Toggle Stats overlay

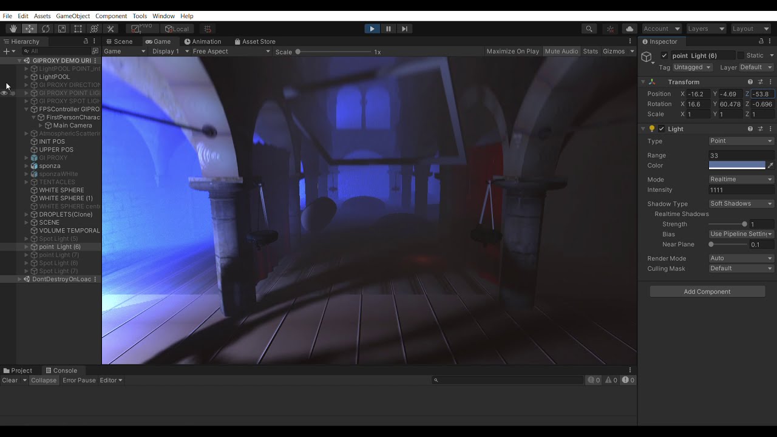click(591, 52)
